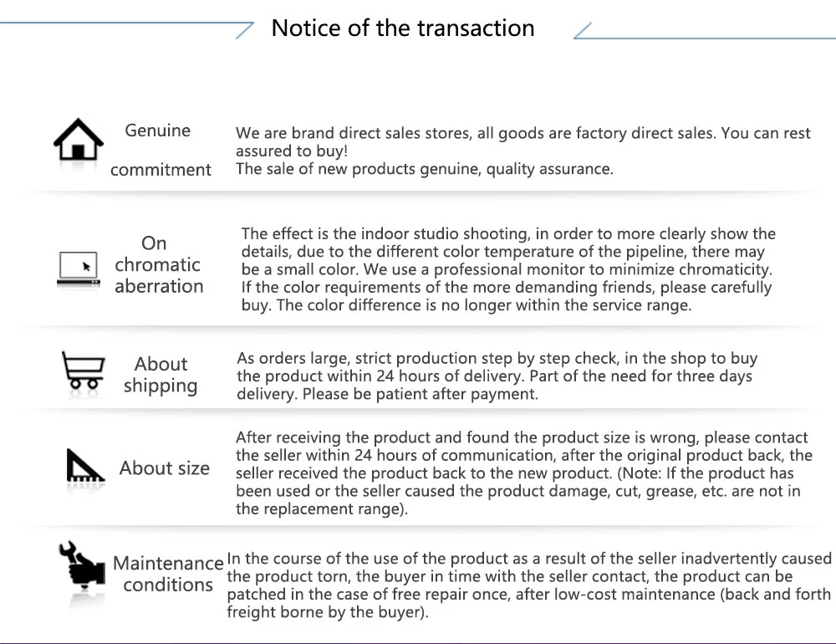Click the decorative line left of heading
Image resolution: width=836 pixels, height=644 pixels.
(x=127, y=30)
